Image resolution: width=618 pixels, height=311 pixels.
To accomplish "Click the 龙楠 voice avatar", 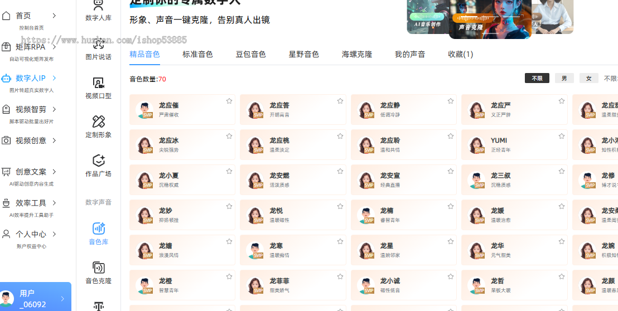I will click(x=366, y=215).
